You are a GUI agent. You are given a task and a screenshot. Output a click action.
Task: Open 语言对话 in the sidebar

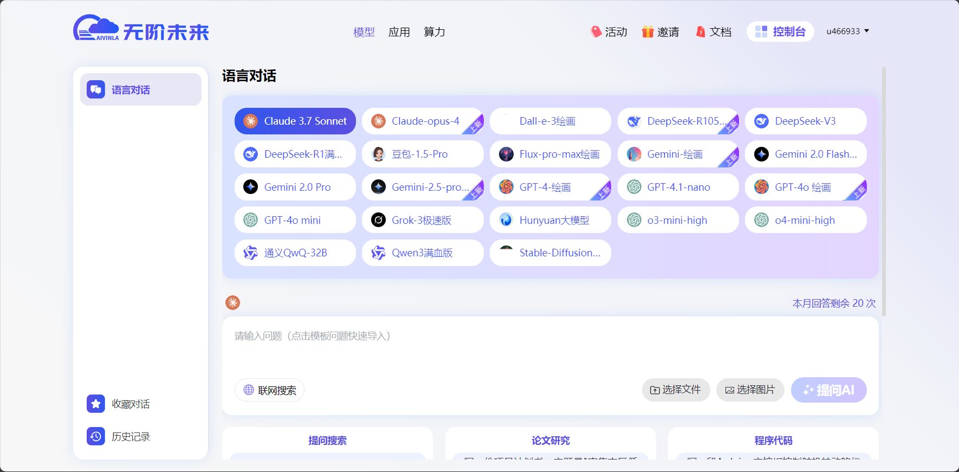coord(141,89)
